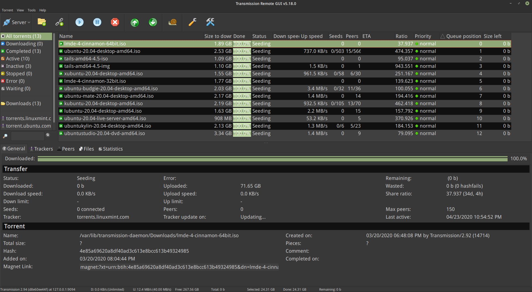
Task: Click the Downloaded progress bar
Action: point(273,159)
